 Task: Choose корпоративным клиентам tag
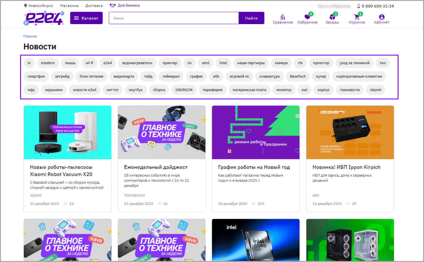click(x=359, y=76)
